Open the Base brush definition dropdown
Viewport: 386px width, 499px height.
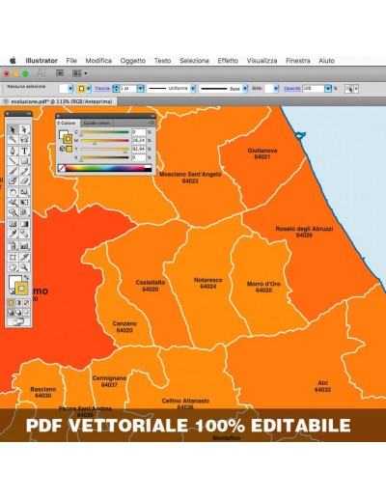pos(245,89)
